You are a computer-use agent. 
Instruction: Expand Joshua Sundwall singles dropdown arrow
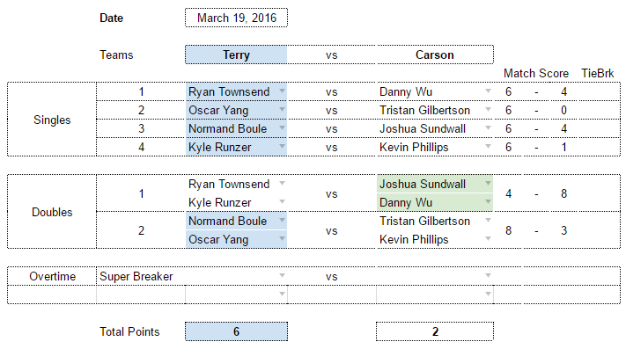[x=488, y=128]
